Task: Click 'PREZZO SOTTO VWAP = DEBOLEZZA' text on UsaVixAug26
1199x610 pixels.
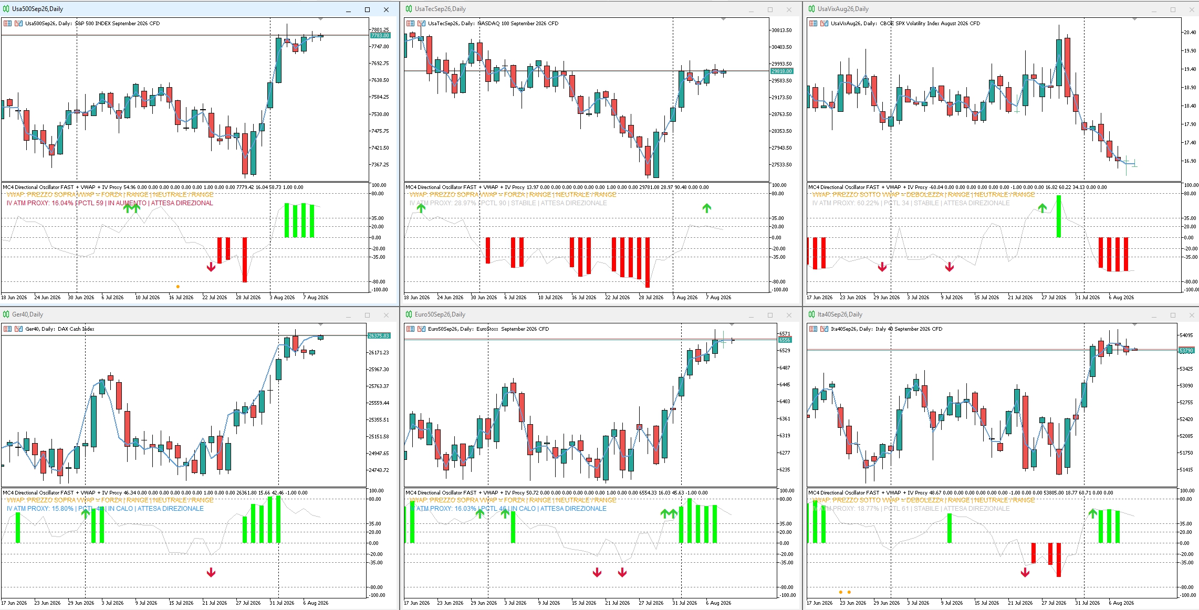Action: (x=889, y=195)
